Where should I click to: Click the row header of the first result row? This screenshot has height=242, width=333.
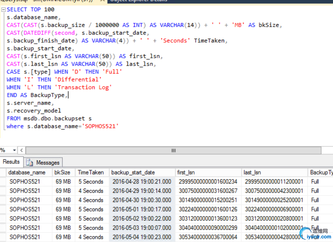tap(3, 182)
